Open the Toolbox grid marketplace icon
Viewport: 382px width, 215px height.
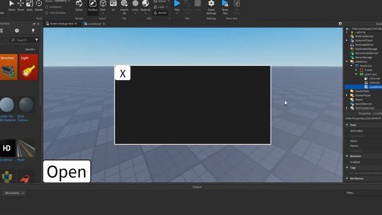point(1,30)
